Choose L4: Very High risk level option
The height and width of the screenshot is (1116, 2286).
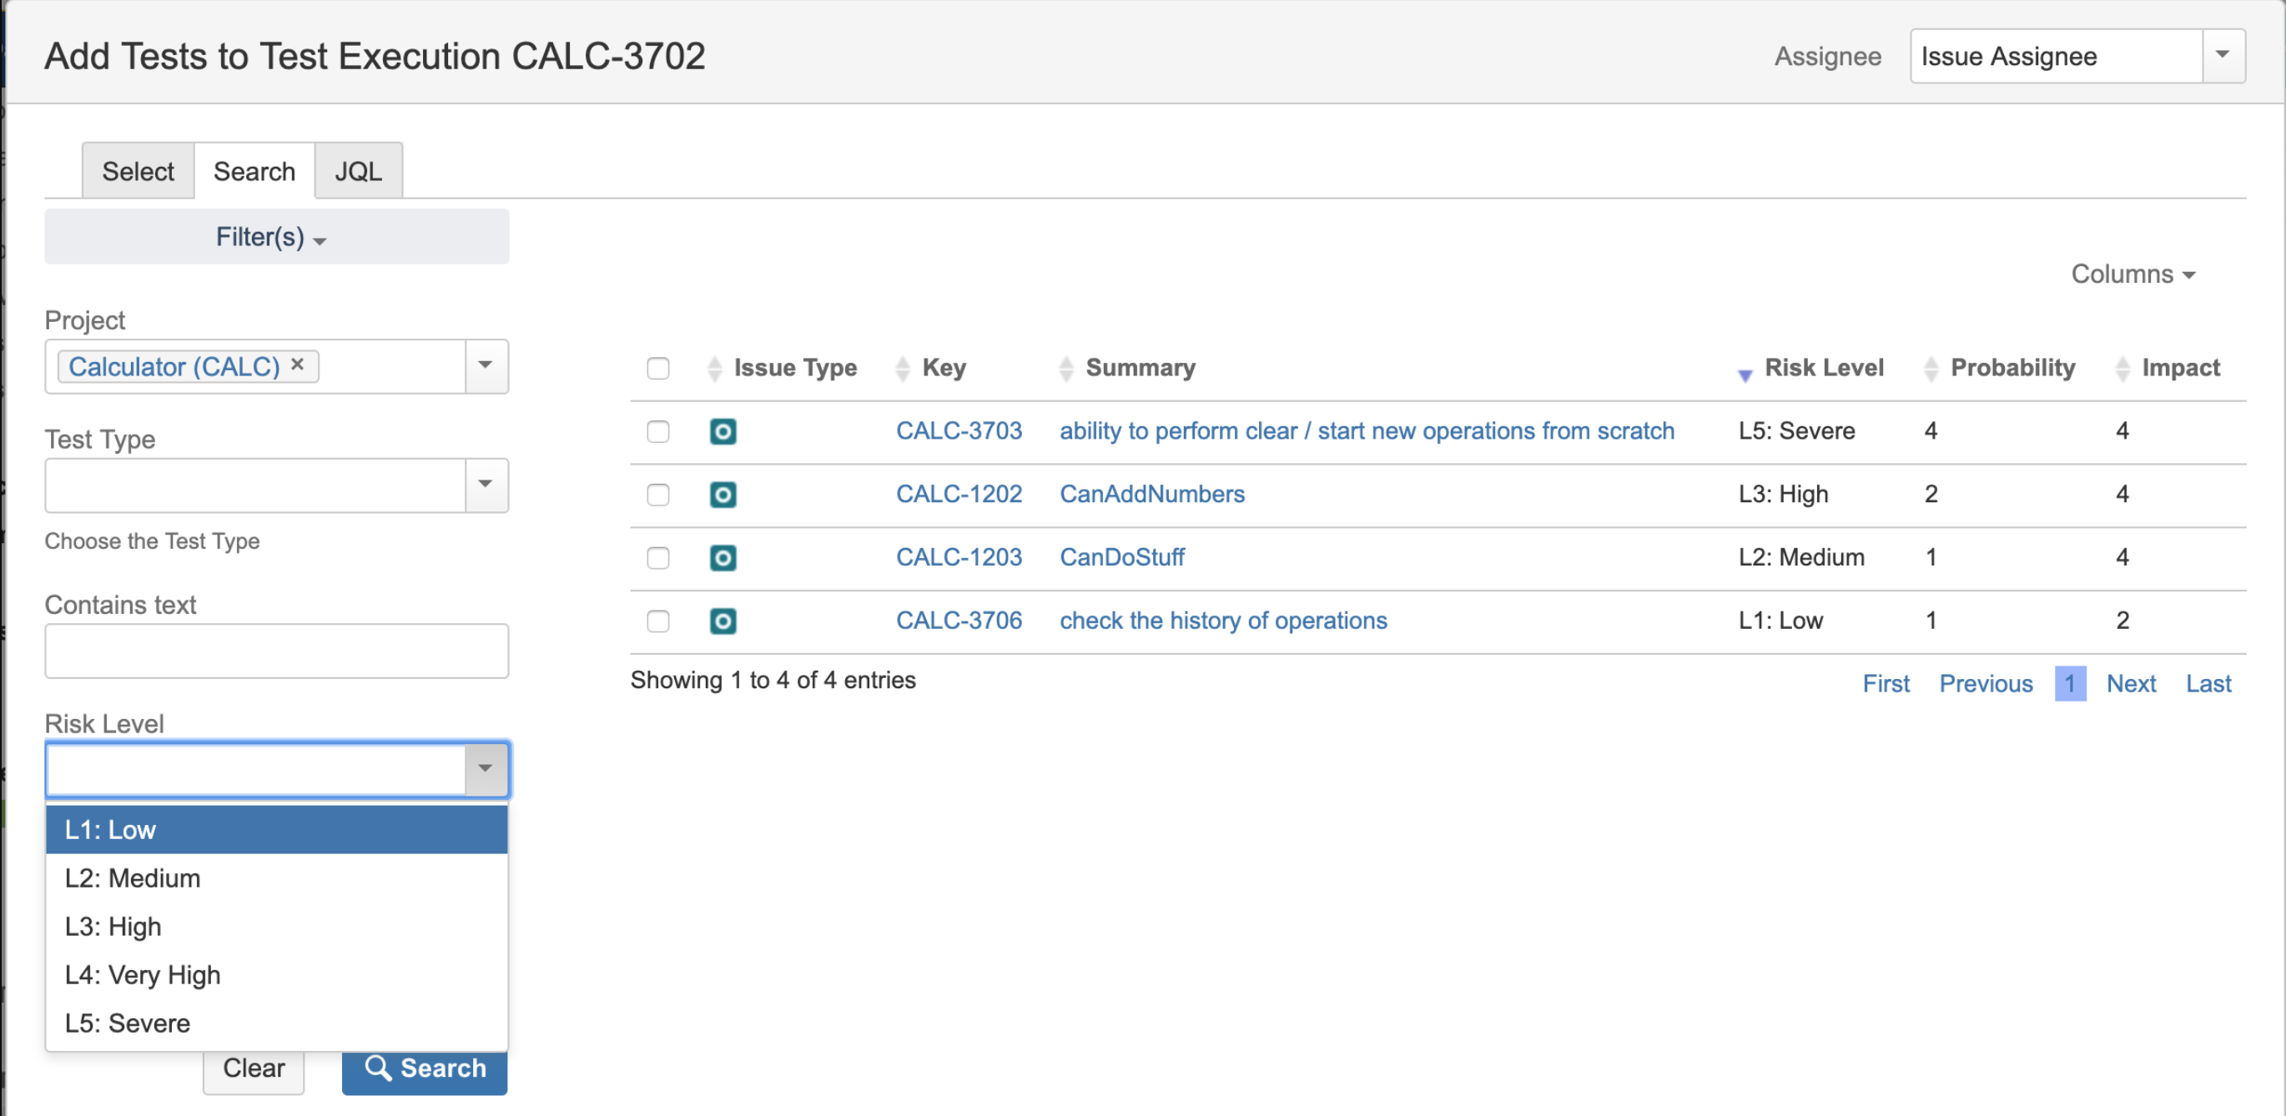click(x=276, y=975)
